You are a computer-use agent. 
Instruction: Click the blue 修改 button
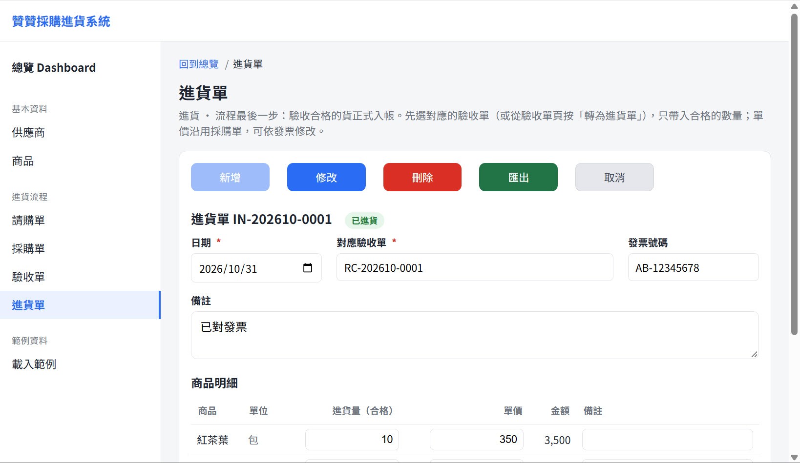click(x=326, y=177)
